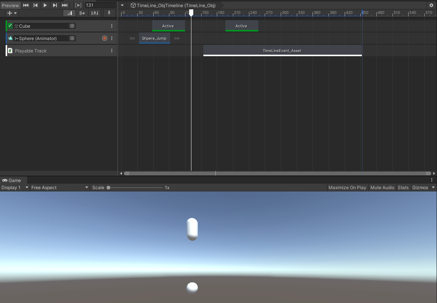
Task: Select the Shpere_Jump animation clip
Action: 154,38
